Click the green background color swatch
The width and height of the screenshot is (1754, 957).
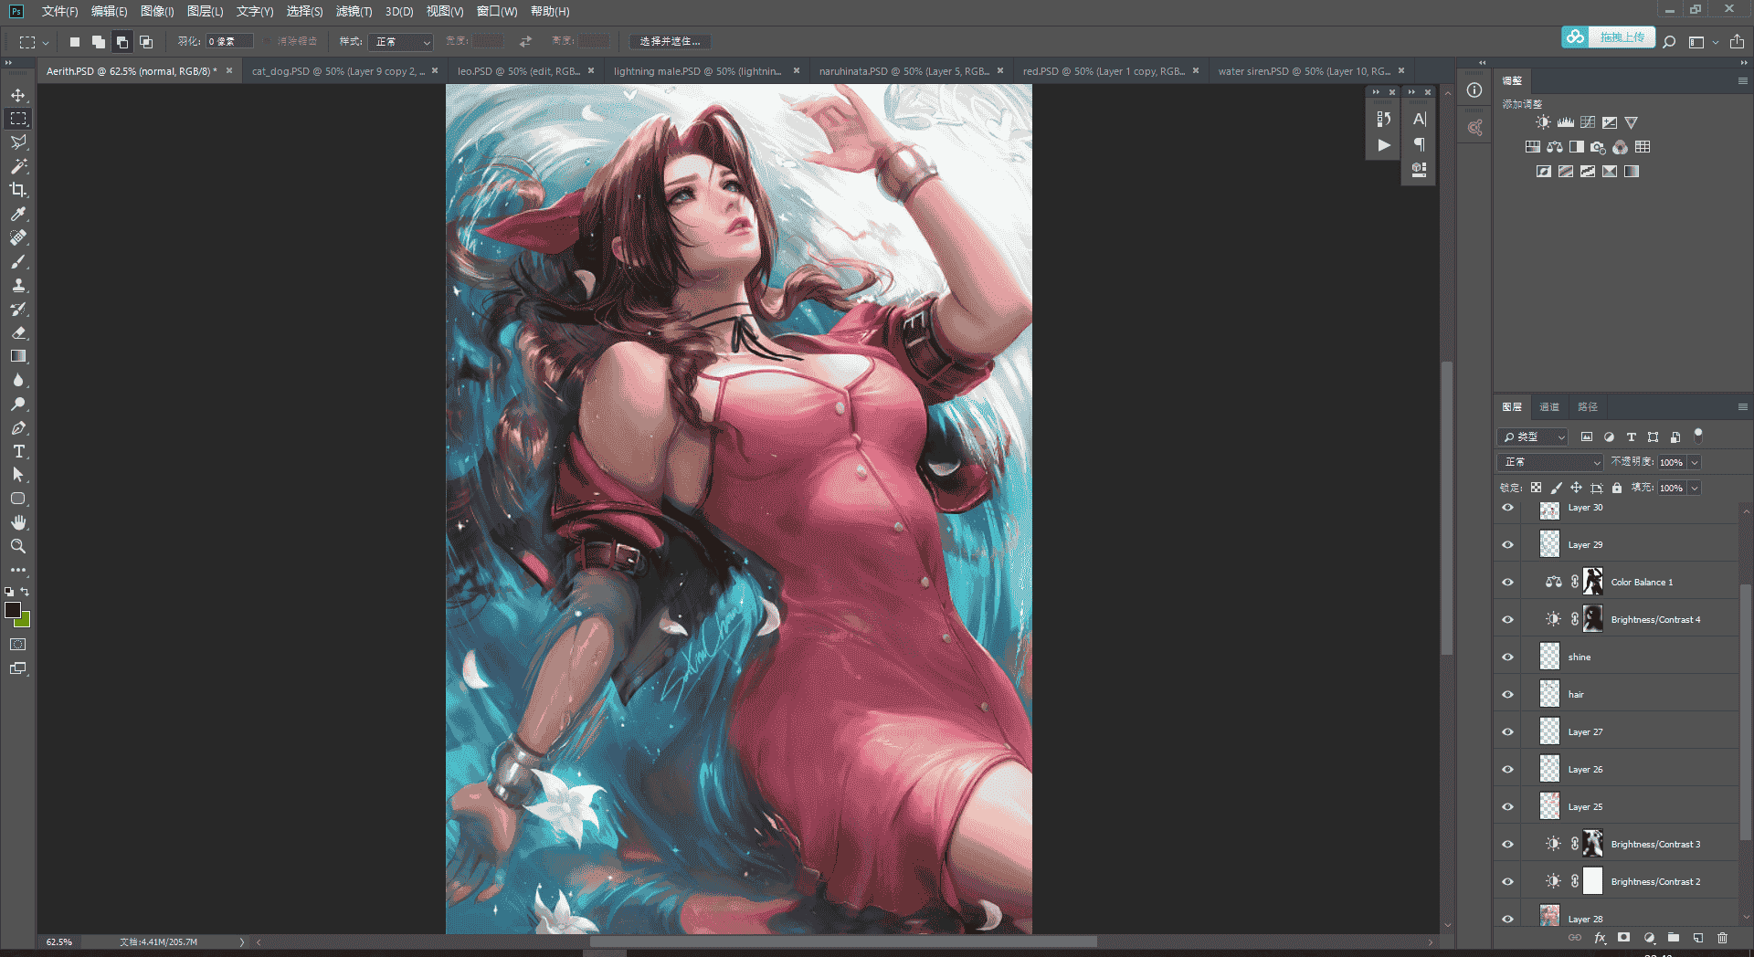25,622
